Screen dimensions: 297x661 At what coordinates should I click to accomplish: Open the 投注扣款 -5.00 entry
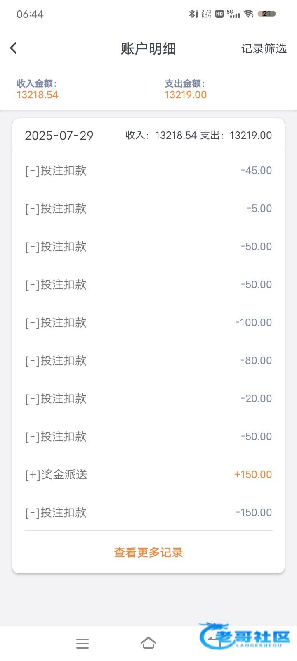pyautogui.click(x=148, y=209)
